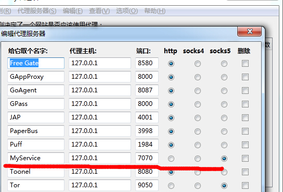Select socks5 for GoAgent

point(224,91)
